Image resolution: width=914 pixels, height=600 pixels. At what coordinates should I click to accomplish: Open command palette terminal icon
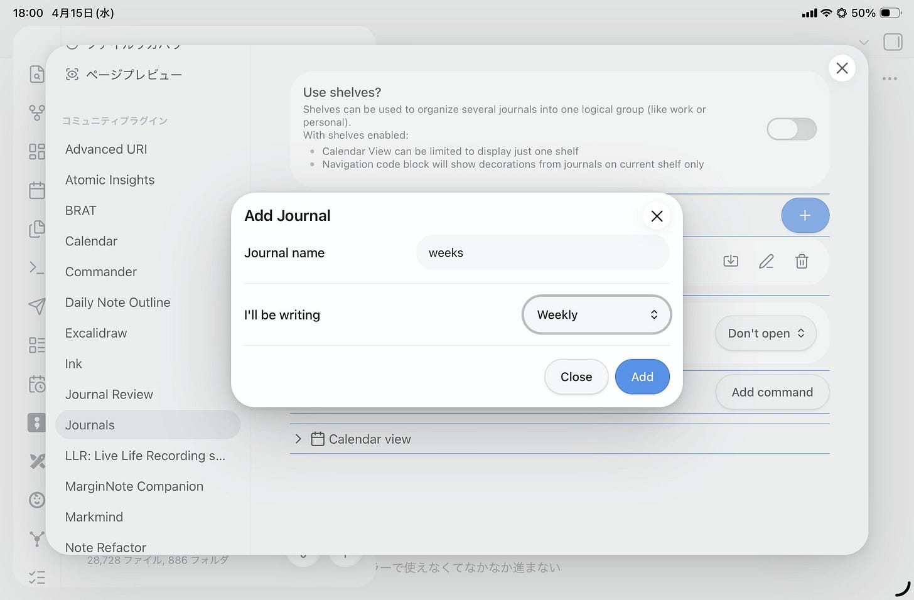click(37, 268)
